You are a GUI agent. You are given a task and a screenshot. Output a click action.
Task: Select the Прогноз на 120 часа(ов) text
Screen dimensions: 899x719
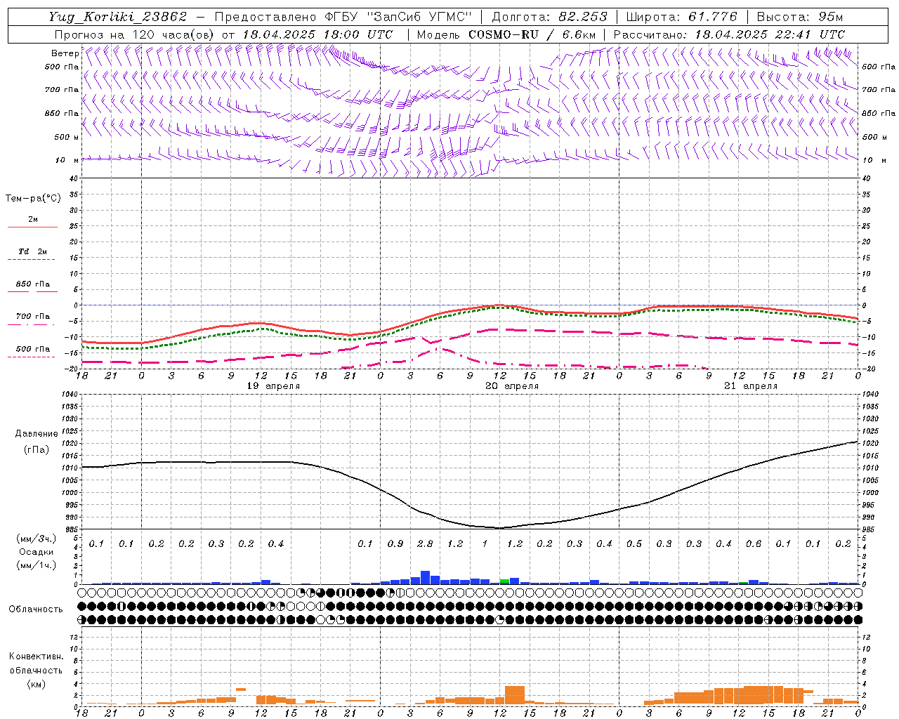click(x=135, y=34)
